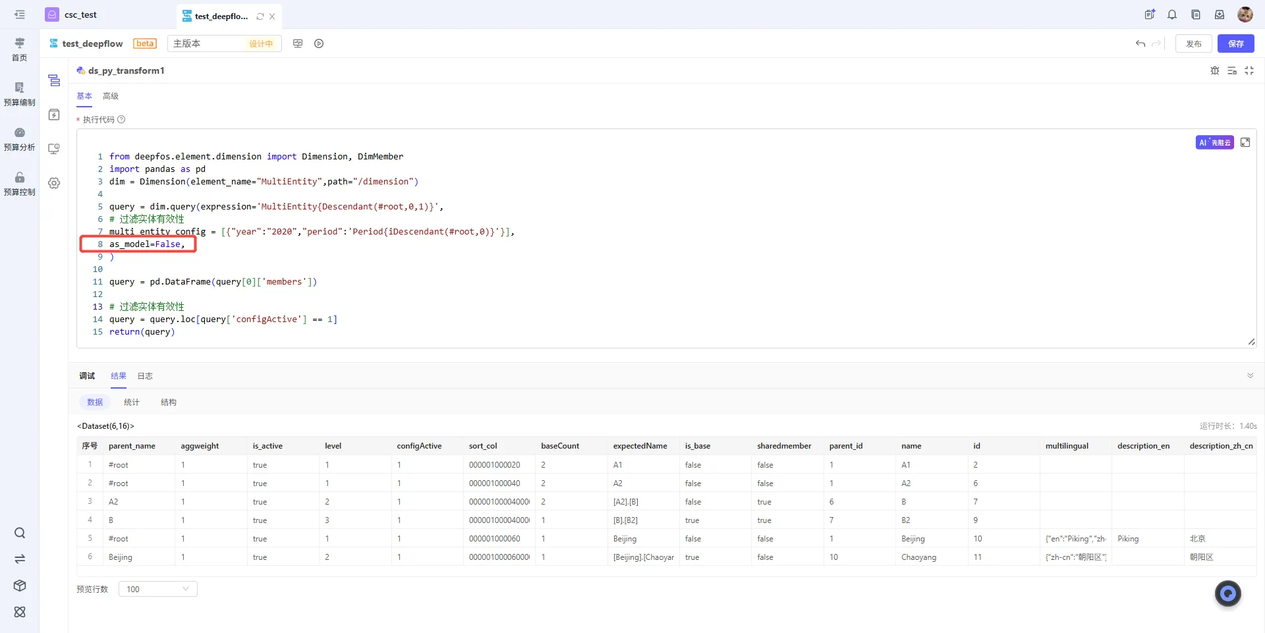Click help icon next to 执行代码
The image size is (1265, 633).
(121, 119)
